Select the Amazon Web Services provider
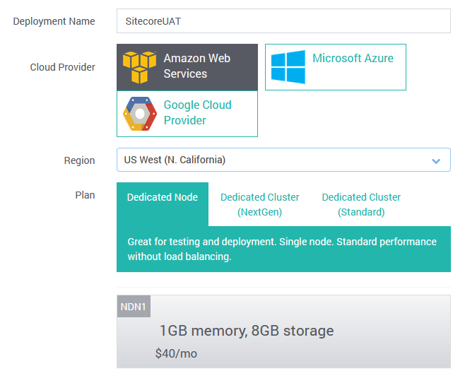The image size is (465, 371). click(x=187, y=67)
